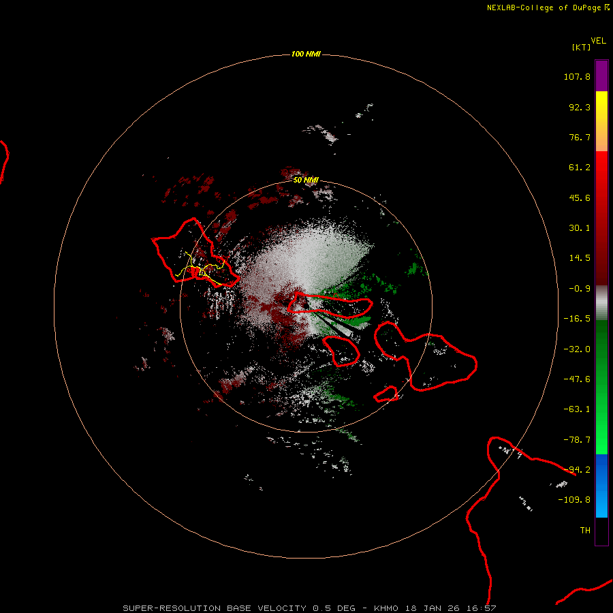Click the [KT] units label
This screenshot has height=613, width=613.
[582, 47]
